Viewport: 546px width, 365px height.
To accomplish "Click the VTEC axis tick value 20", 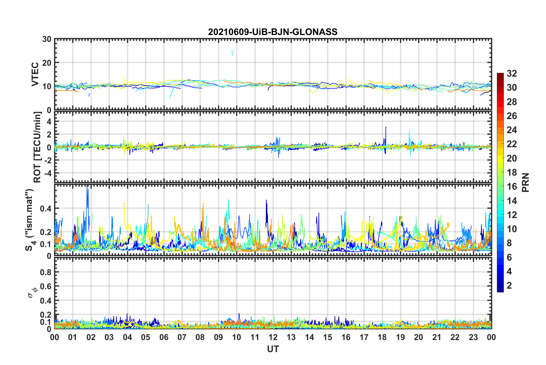I will [47, 63].
